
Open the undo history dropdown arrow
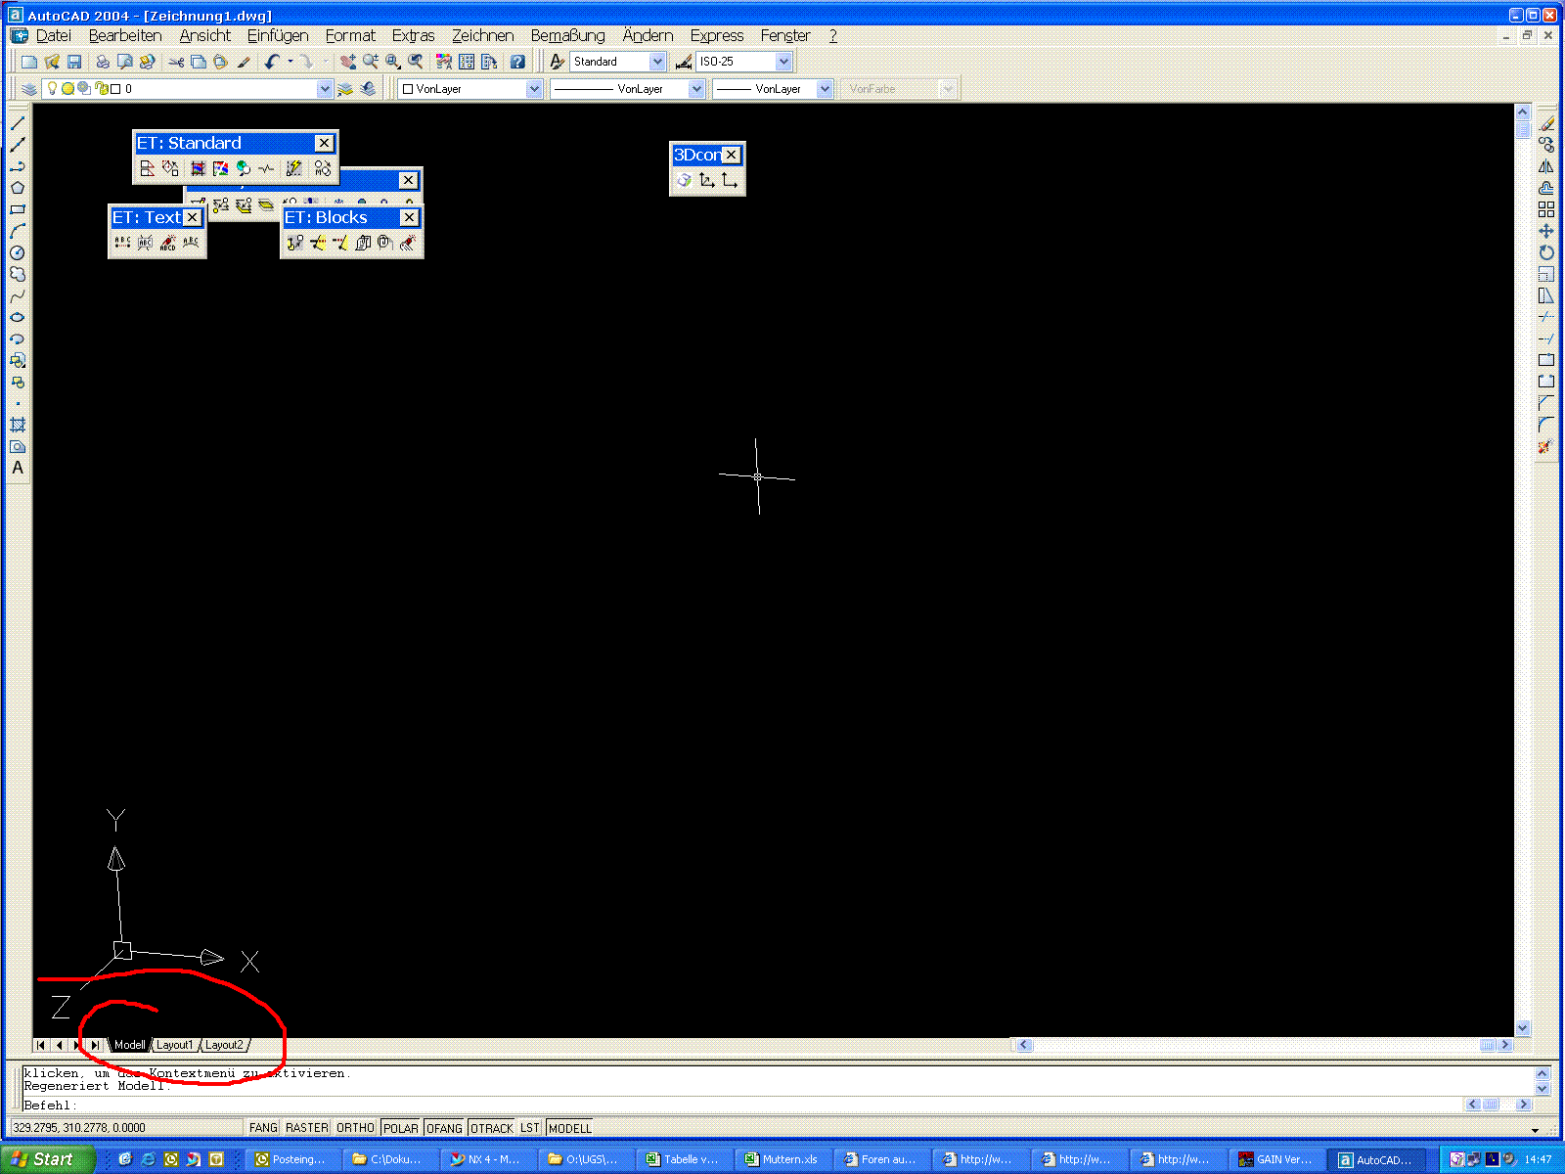(x=290, y=62)
